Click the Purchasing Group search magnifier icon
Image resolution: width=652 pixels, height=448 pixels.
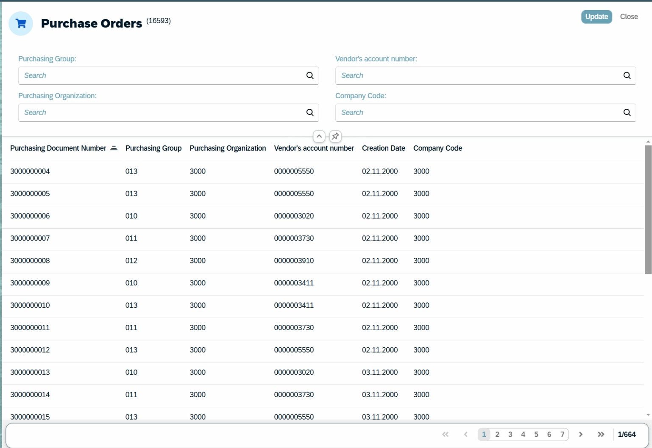point(310,75)
